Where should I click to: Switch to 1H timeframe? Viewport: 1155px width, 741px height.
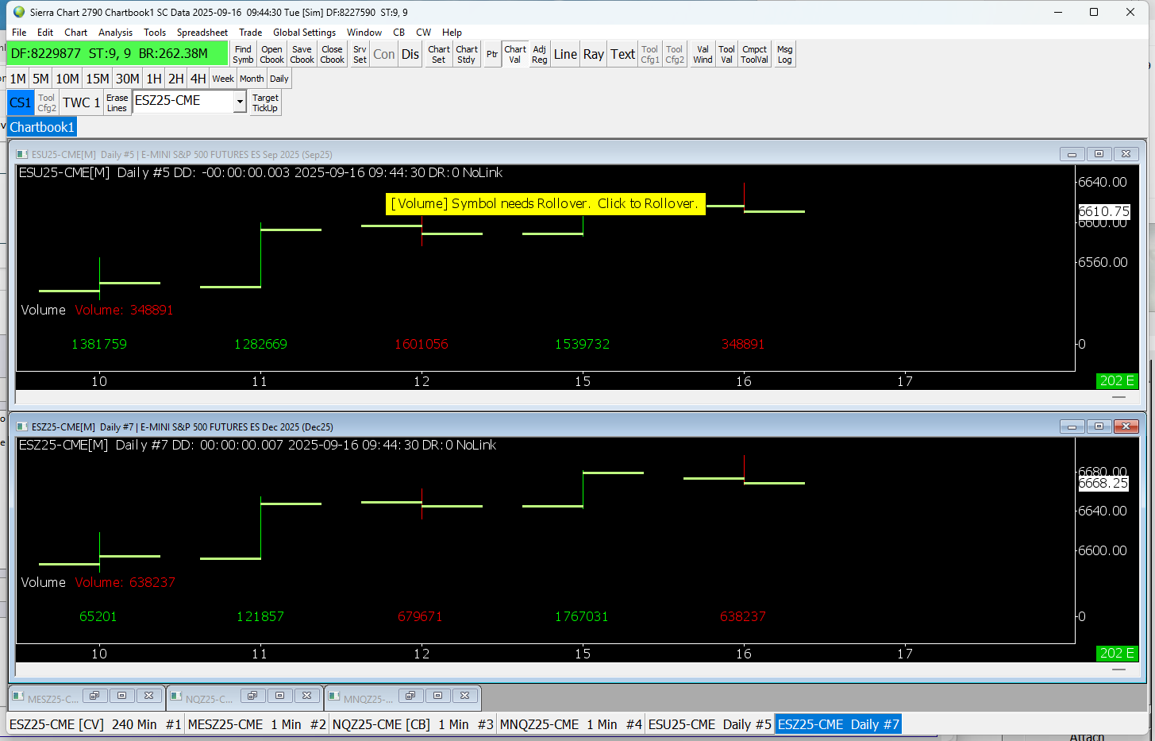[154, 79]
